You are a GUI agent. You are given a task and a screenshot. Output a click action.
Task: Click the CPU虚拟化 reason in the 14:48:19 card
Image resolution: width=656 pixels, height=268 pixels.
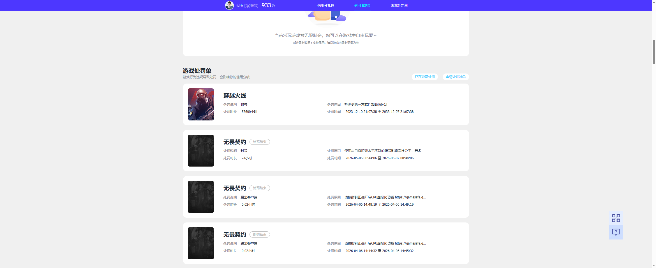pos(385,197)
